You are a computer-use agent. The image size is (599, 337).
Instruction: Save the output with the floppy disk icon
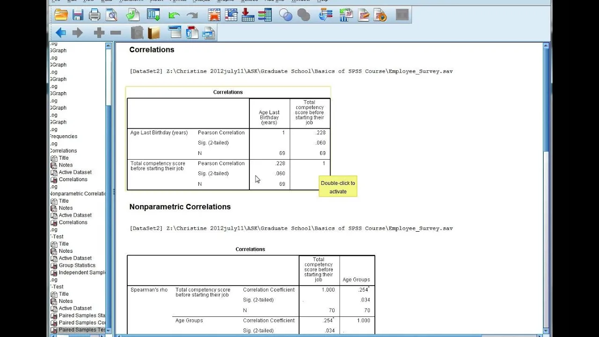point(78,15)
